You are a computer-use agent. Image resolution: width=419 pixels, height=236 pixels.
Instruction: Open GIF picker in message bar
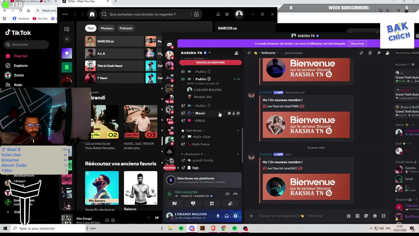click(x=357, y=216)
